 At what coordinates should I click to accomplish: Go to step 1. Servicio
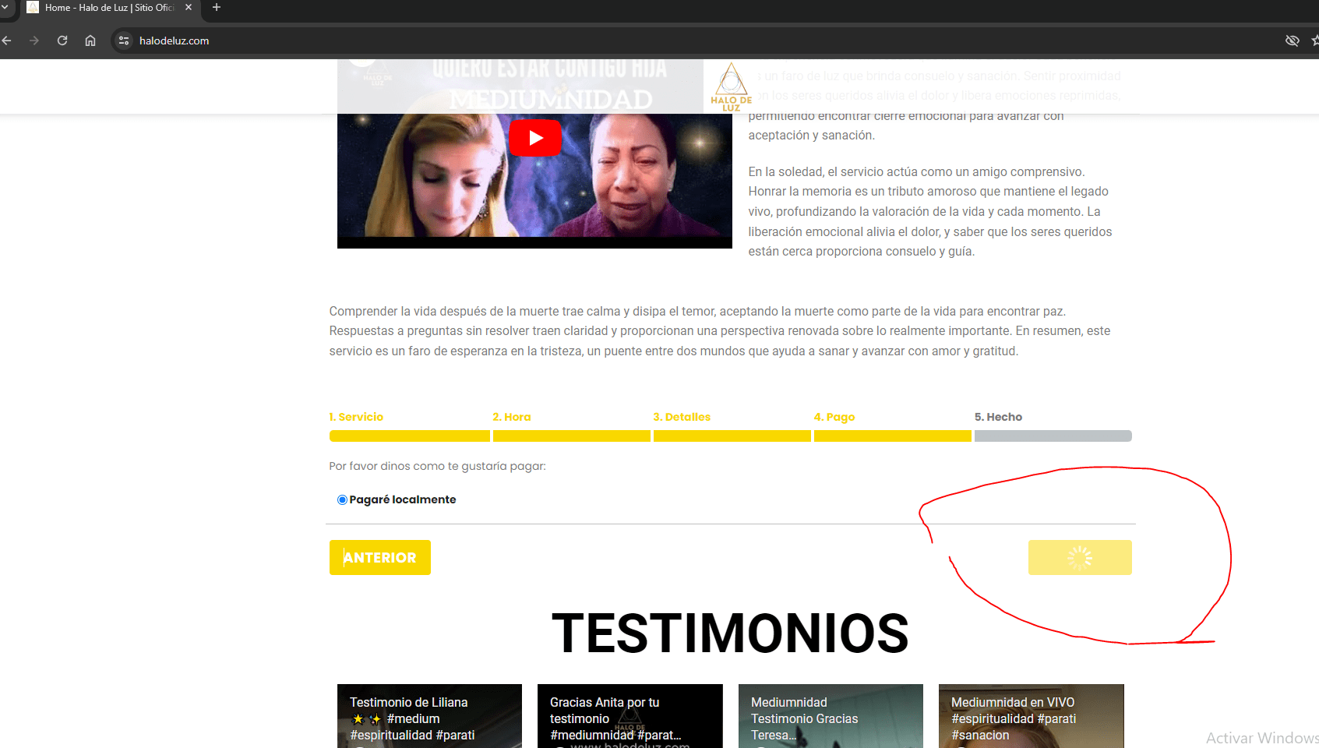click(x=356, y=417)
